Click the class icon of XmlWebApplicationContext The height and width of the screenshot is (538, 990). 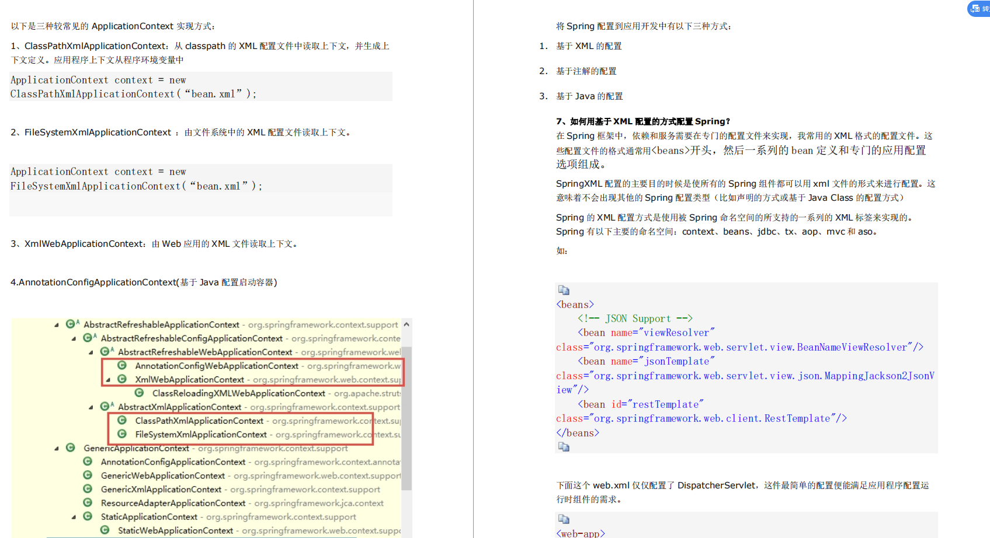click(122, 379)
